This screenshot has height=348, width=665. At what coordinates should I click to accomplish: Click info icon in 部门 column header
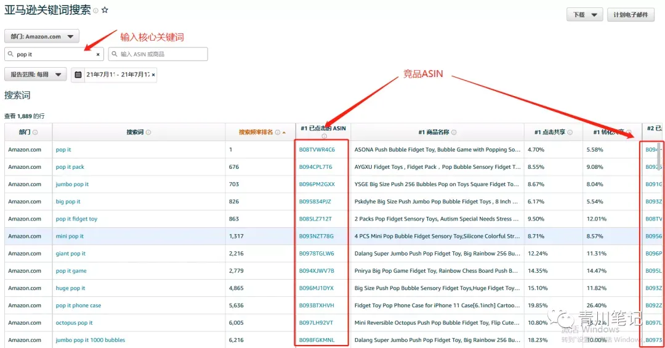pyautogui.click(x=35, y=132)
